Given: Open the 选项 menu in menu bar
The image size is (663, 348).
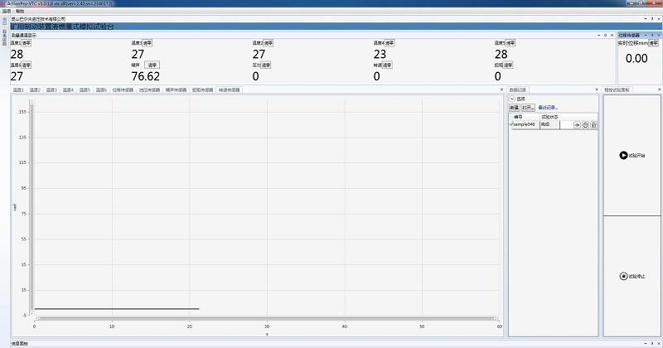Looking at the screenshot, I should click(x=7, y=11).
